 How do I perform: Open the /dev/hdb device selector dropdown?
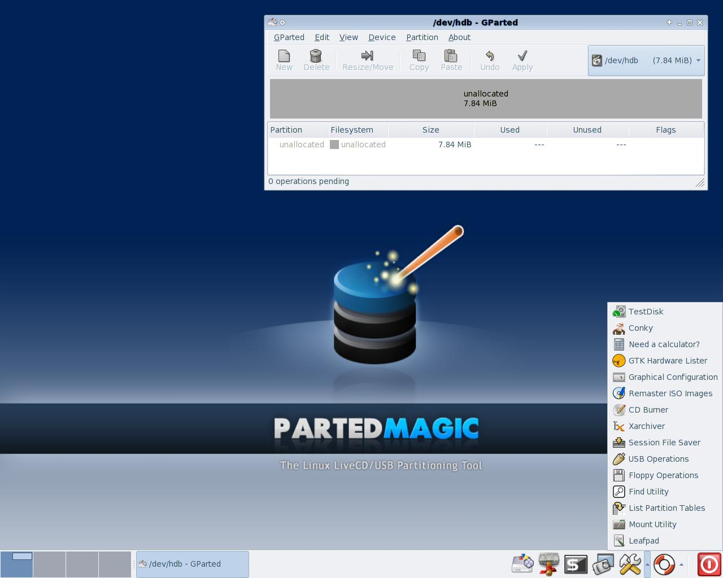click(x=646, y=60)
